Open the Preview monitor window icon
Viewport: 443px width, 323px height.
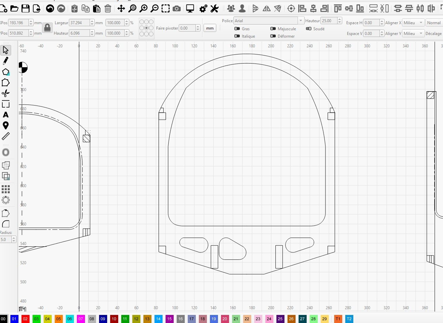[x=190, y=8]
